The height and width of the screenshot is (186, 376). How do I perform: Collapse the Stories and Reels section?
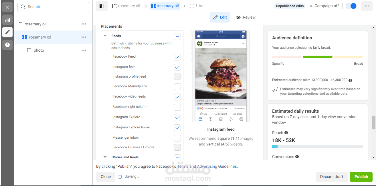[105, 157]
